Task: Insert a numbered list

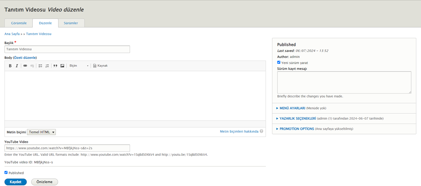Action: [47, 66]
